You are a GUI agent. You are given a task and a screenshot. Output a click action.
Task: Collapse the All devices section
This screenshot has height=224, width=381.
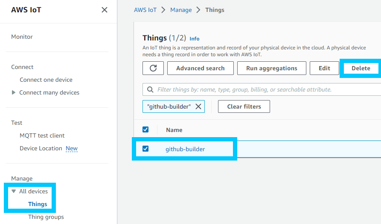click(x=14, y=191)
